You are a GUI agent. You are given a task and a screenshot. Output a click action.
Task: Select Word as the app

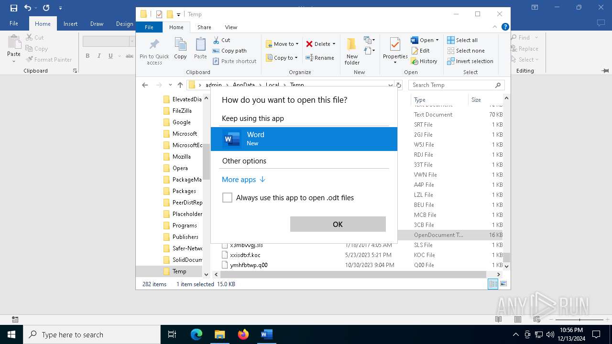tap(304, 139)
